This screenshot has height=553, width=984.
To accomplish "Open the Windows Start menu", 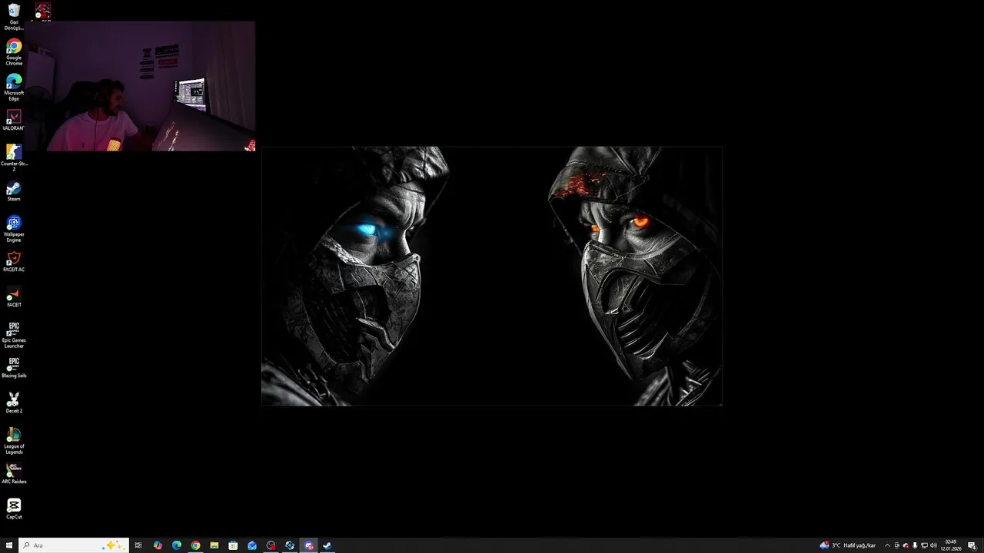I will tap(9, 545).
